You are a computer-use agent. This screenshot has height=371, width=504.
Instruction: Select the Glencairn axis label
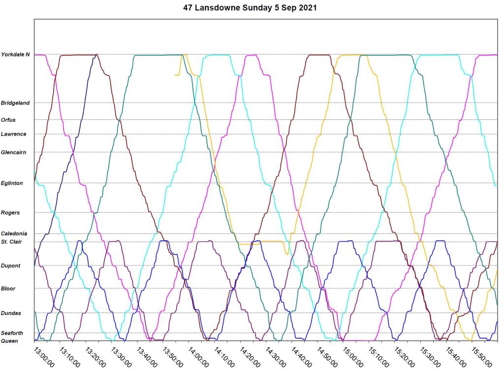(14, 152)
